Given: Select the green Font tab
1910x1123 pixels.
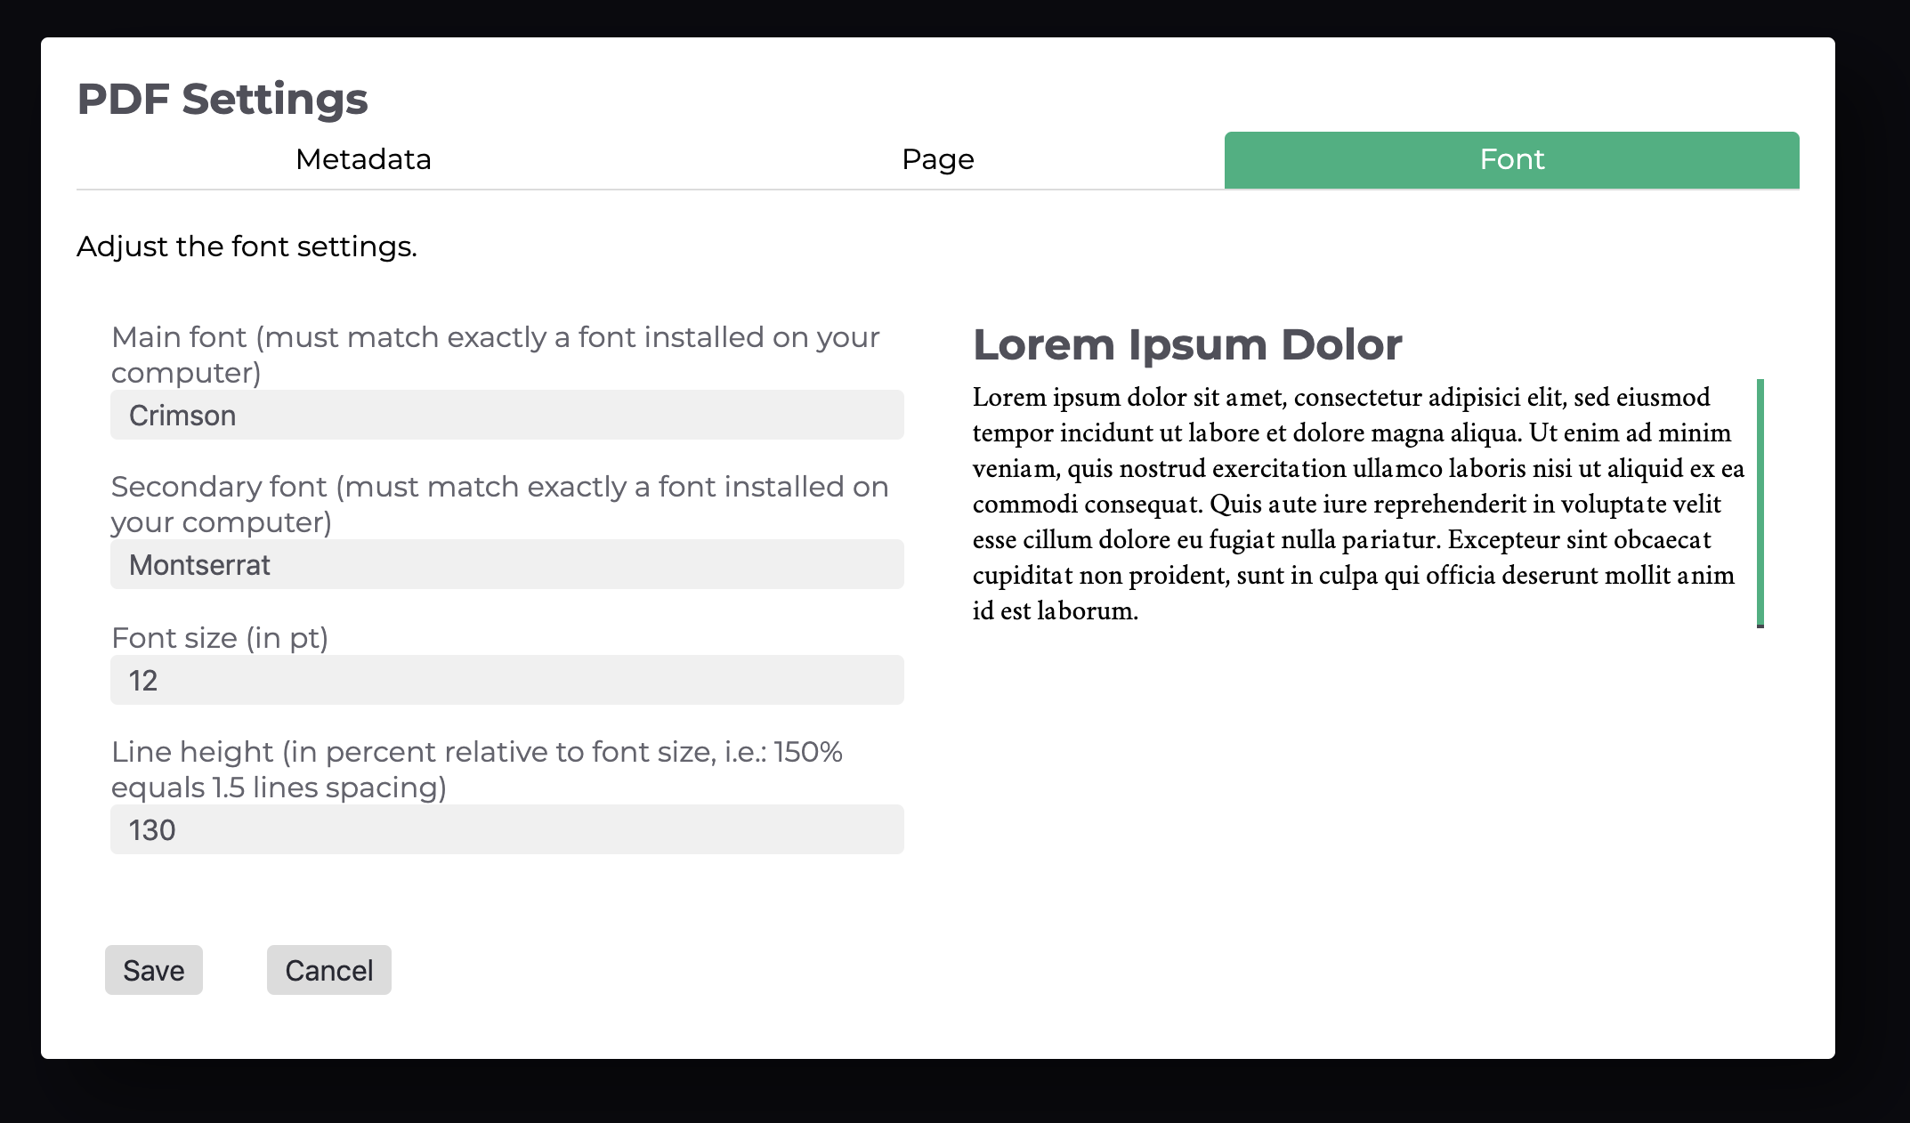Looking at the screenshot, I should (1511, 159).
